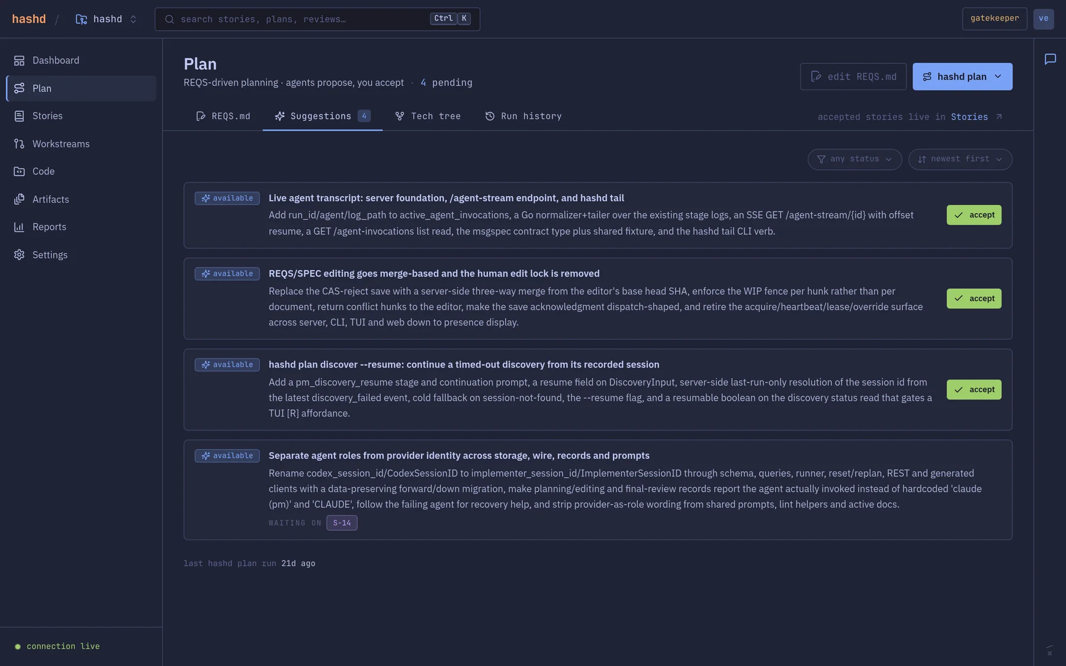Open Artifacts in the sidebar

click(81, 200)
